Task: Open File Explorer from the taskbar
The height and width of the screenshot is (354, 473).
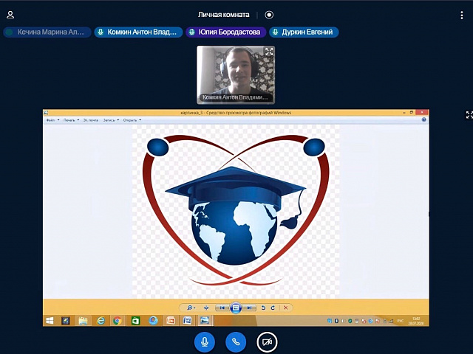Action: 83,321
